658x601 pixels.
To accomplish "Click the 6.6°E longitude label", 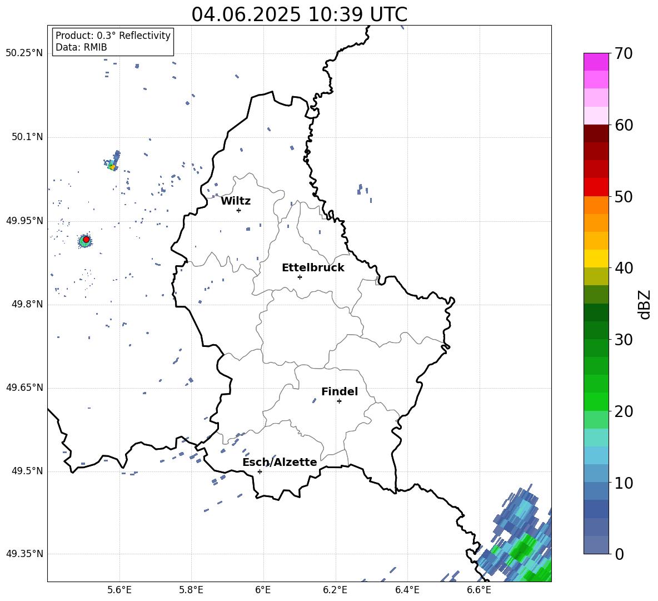I will click(x=479, y=590).
